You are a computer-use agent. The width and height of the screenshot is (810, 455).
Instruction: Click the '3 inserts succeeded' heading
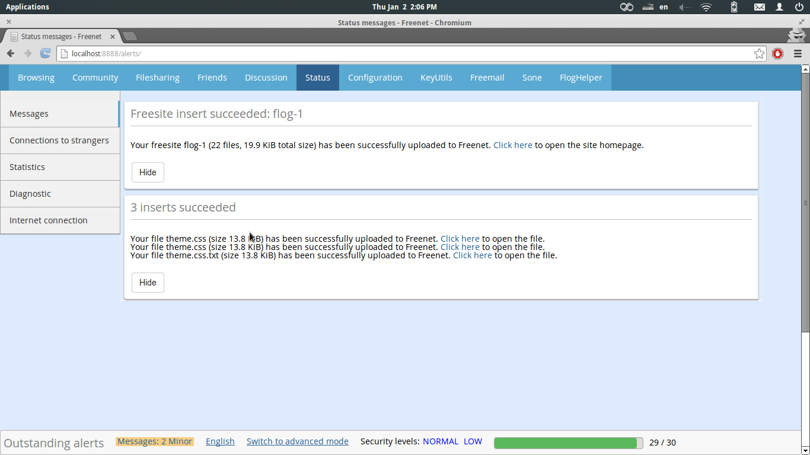tap(183, 207)
